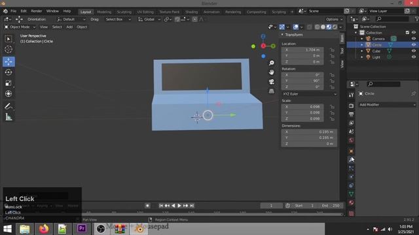This screenshot has width=419, height=235.
Task: Select rendered viewport shading sphere
Action: click(335, 27)
